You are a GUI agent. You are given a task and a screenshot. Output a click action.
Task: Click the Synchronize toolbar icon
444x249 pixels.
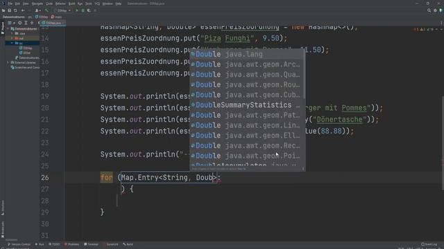coord(15,10)
